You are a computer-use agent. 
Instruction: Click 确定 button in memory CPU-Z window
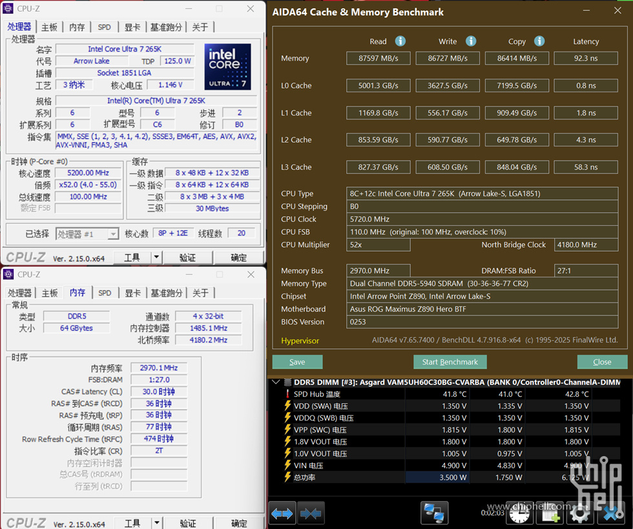click(239, 523)
